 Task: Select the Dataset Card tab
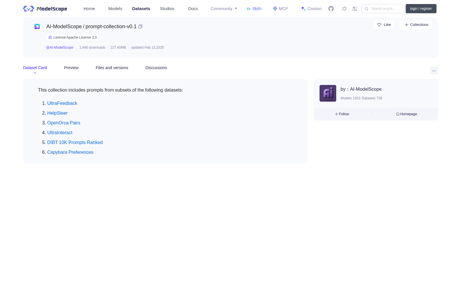pyautogui.click(x=35, y=68)
